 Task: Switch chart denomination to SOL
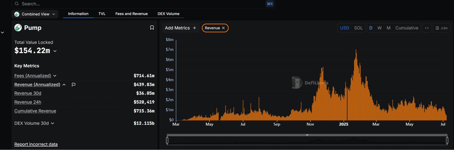click(358, 28)
